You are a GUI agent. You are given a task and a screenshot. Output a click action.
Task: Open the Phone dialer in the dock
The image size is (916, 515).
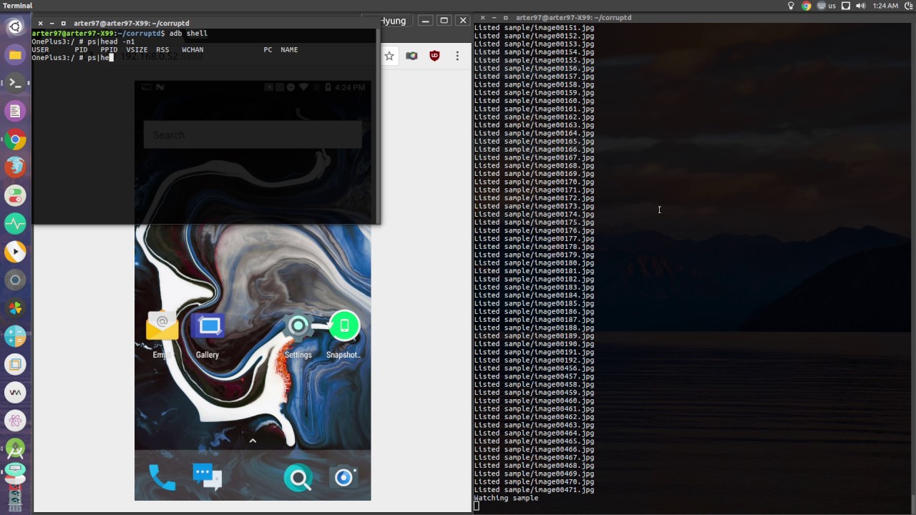[x=162, y=478]
